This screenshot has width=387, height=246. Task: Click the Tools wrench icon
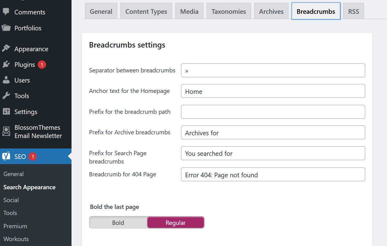tap(6, 96)
